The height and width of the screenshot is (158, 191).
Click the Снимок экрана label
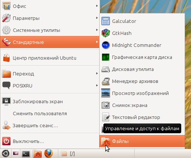coord(130,105)
